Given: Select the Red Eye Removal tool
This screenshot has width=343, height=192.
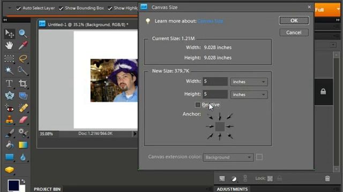Looking at the screenshot, I should 10,108.
